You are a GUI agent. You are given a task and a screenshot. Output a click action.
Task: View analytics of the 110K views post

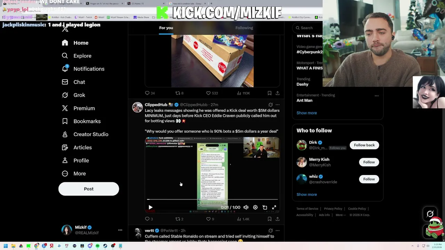(x=243, y=93)
